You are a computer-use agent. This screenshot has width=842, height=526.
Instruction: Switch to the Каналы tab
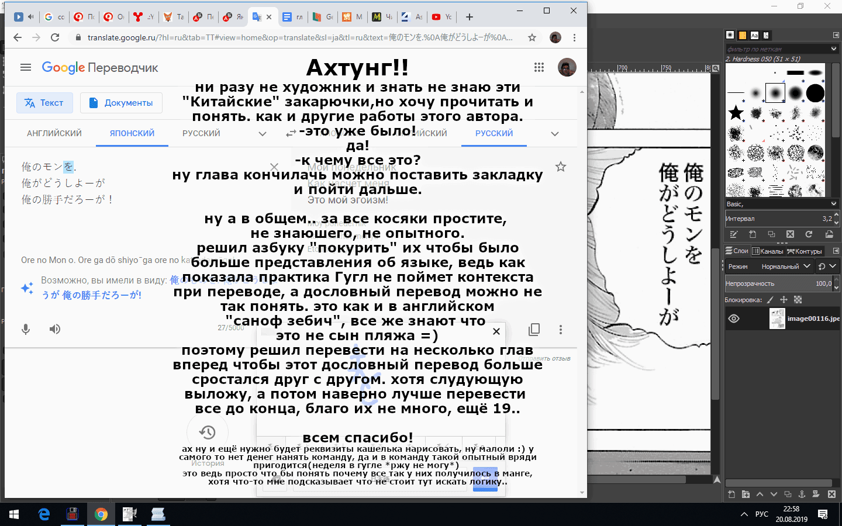pyautogui.click(x=768, y=251)
